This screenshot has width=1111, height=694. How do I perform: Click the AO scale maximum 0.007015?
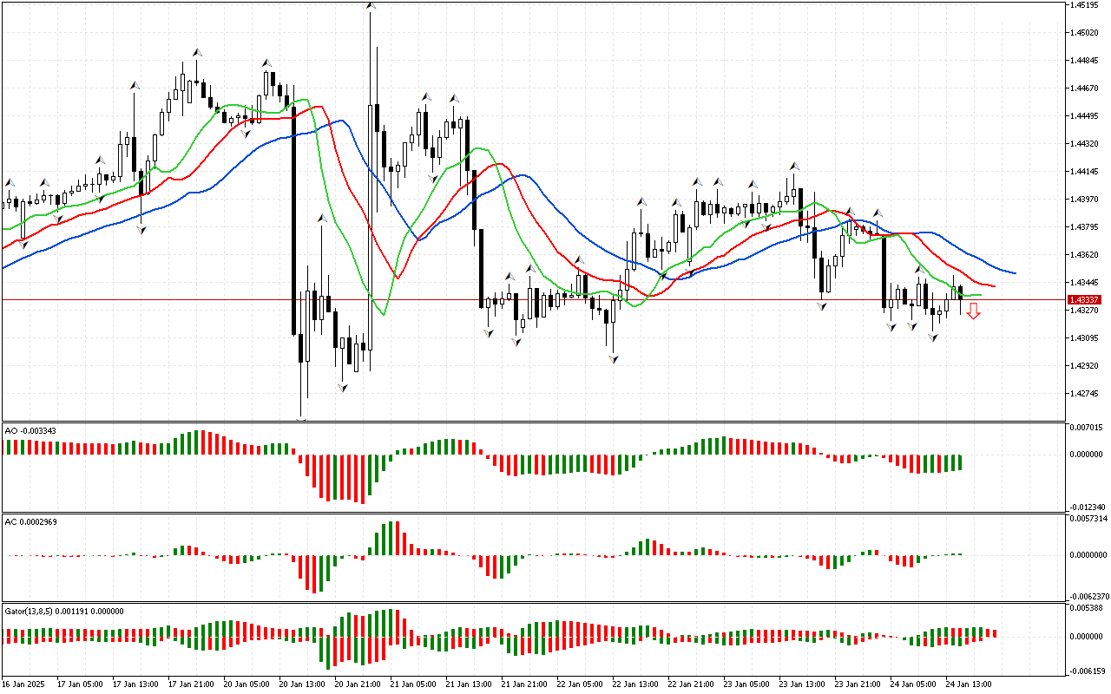(x=1086, y=428)
